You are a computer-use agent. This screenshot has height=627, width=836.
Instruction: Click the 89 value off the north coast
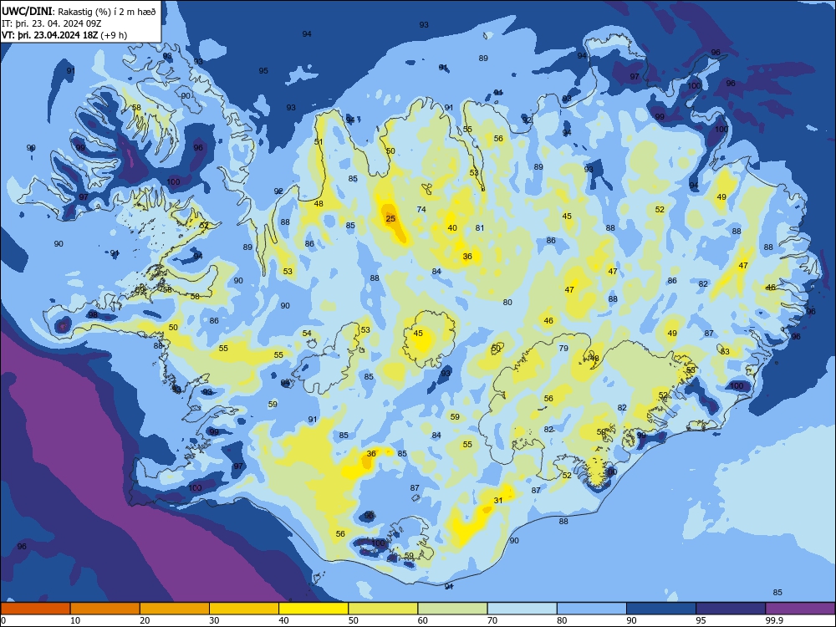(483, 59)
